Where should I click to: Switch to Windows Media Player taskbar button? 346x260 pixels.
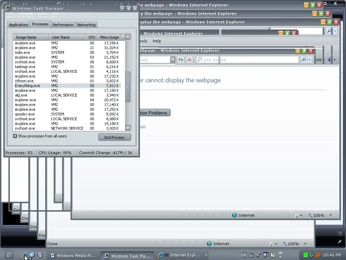[73, 255]
